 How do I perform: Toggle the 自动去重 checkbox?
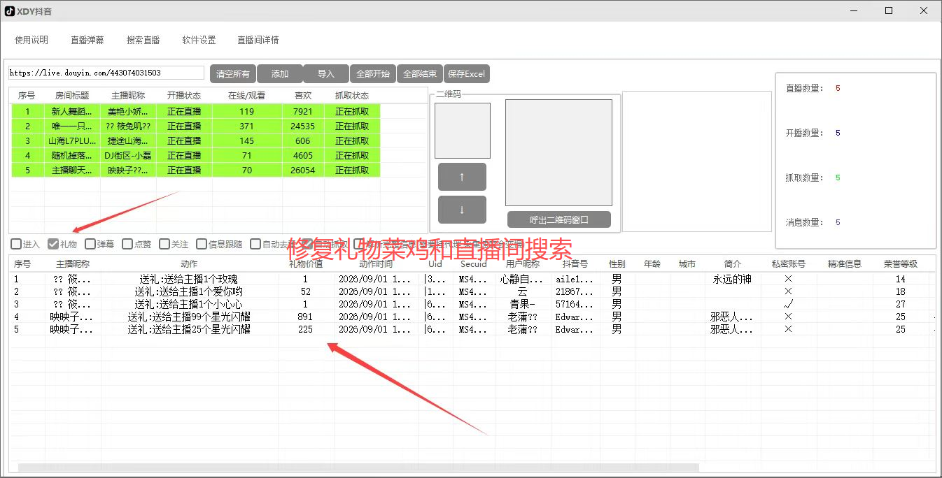click(255, 244)
